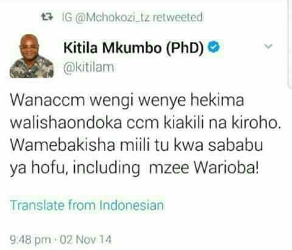Click the word 'hekima' in the tweet

click(x=217, y=100)
